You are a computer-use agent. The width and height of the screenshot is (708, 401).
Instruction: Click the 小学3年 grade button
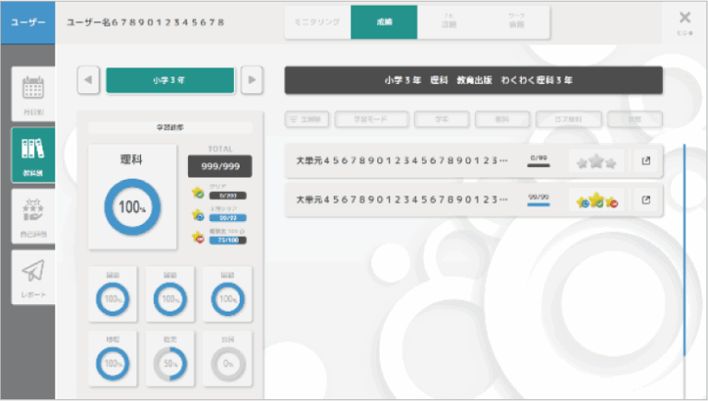tap(171, 80)
